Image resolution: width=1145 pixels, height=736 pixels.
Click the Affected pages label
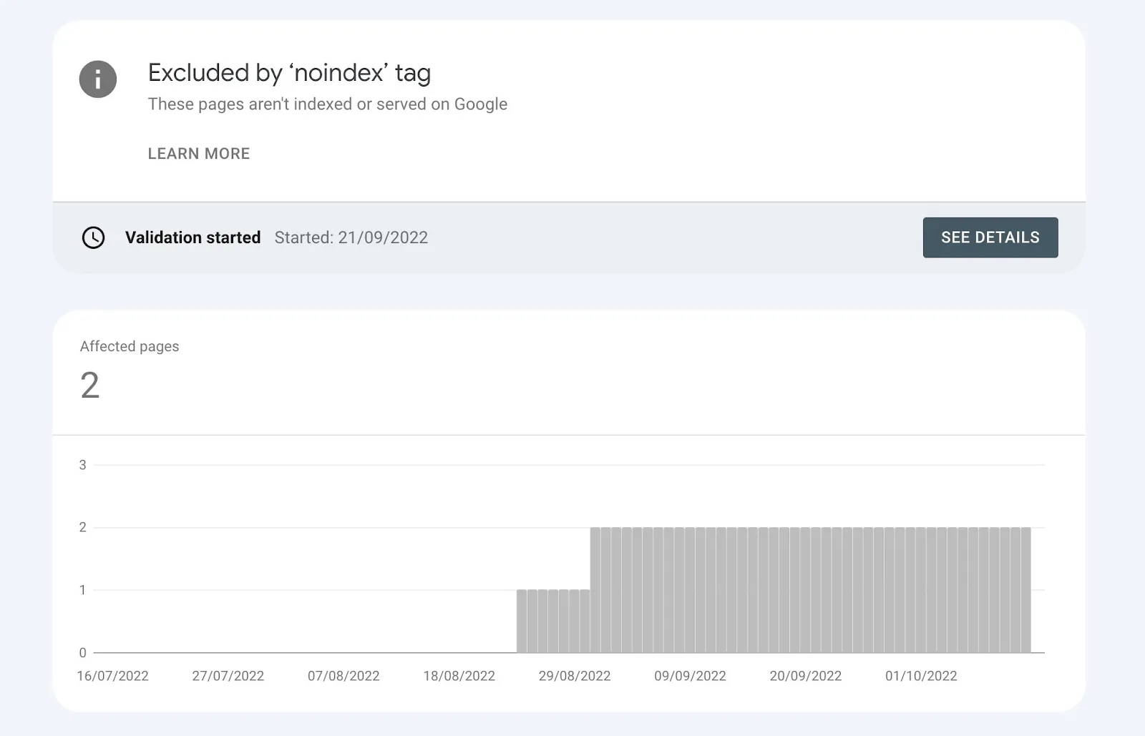(129, 346)
